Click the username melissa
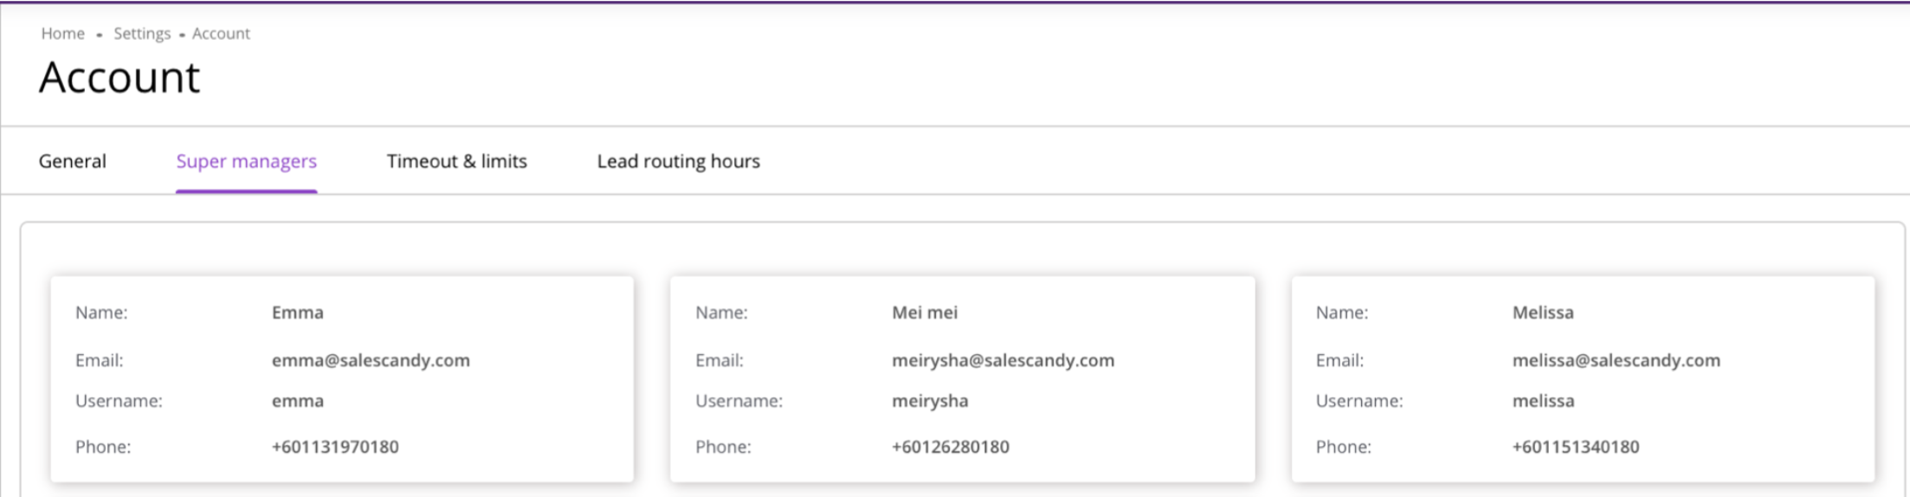 (1543, 401)
